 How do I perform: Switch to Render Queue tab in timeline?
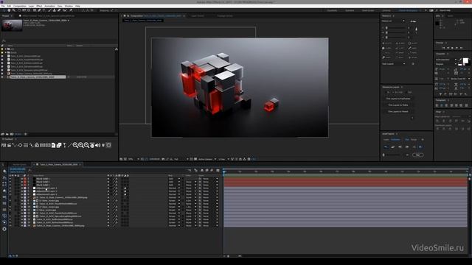[x=19, y=165]
